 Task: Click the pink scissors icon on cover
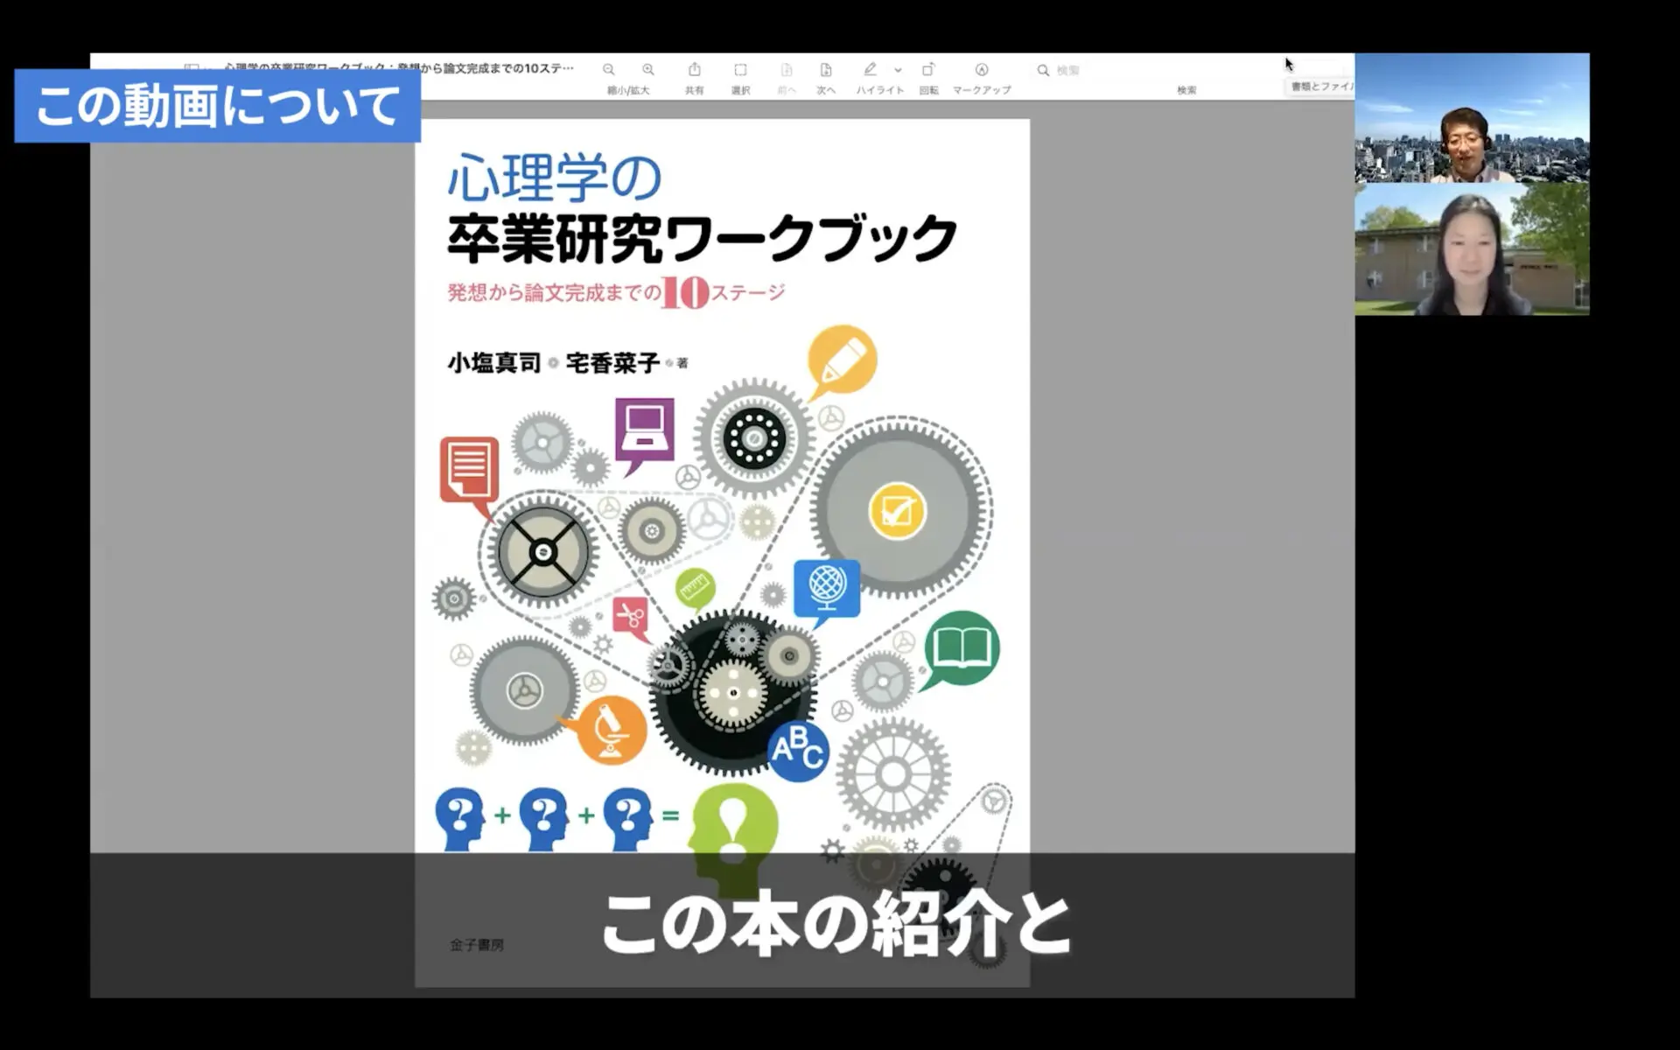click(x=631, y=618)
